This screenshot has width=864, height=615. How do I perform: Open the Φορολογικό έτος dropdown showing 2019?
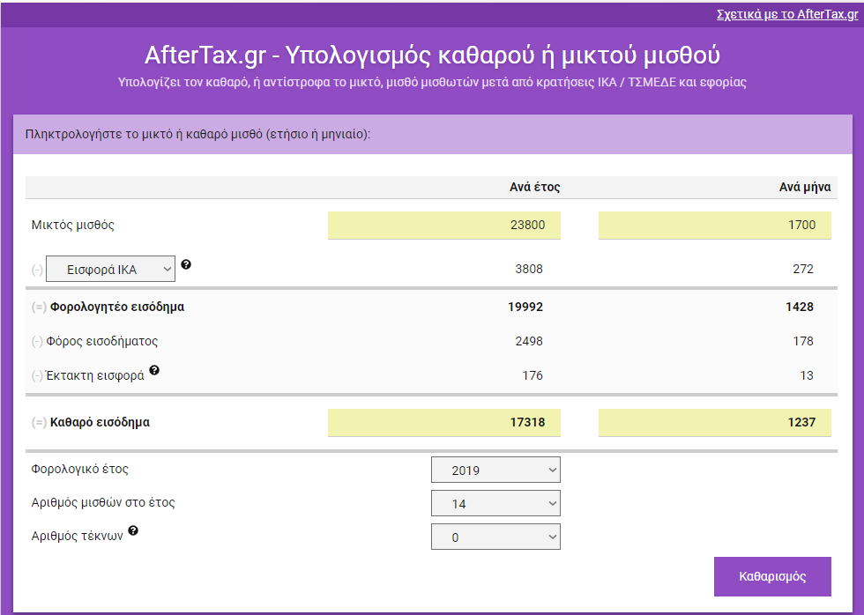pyautogui.click(x=495, y=470)
